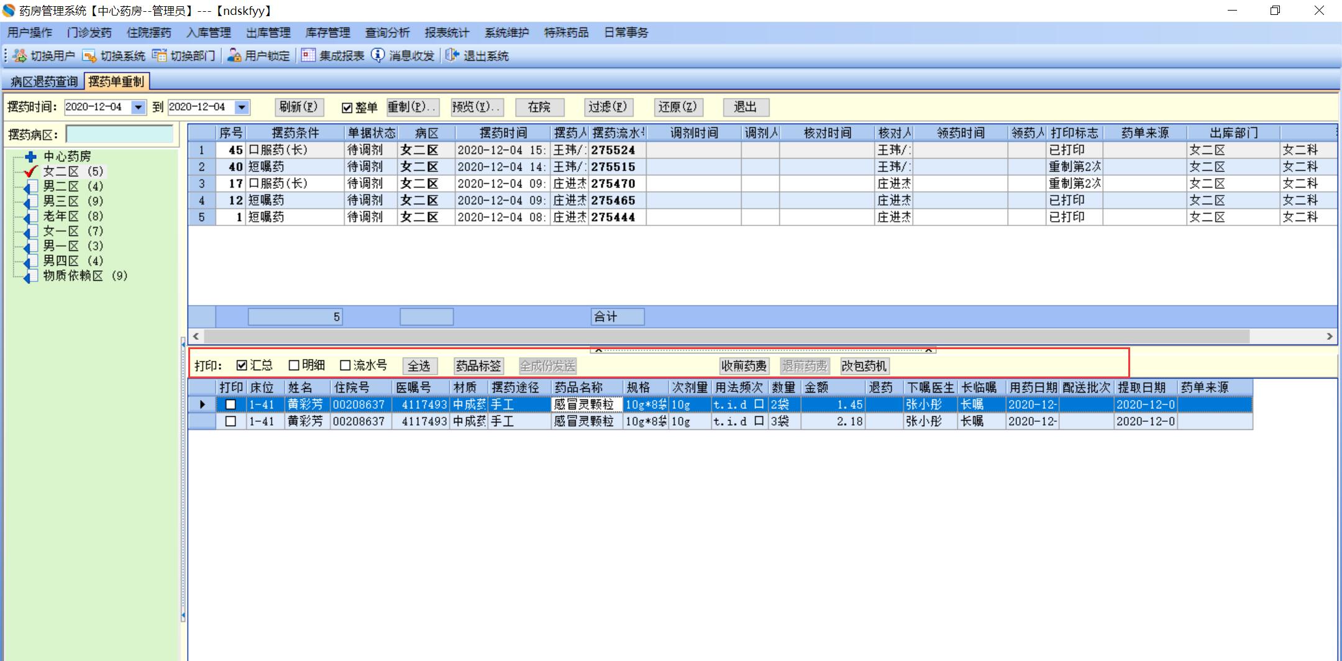Open the 查询分析 menu
1342x661 pixels.
click(x=388, y=33)
